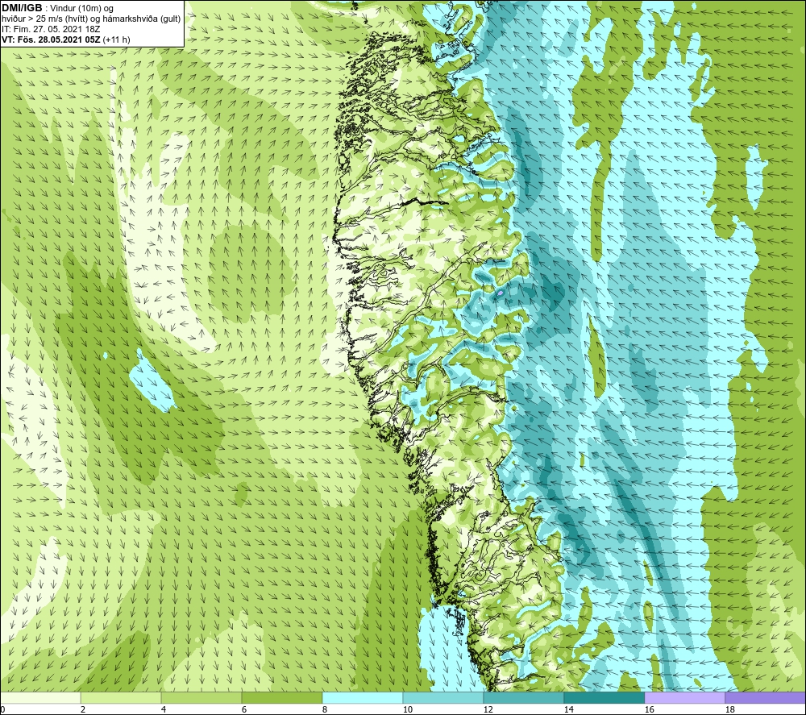Click the scale label '12'
The width and height of the screenshot is (806, 715).
click(x=488, y=710)
